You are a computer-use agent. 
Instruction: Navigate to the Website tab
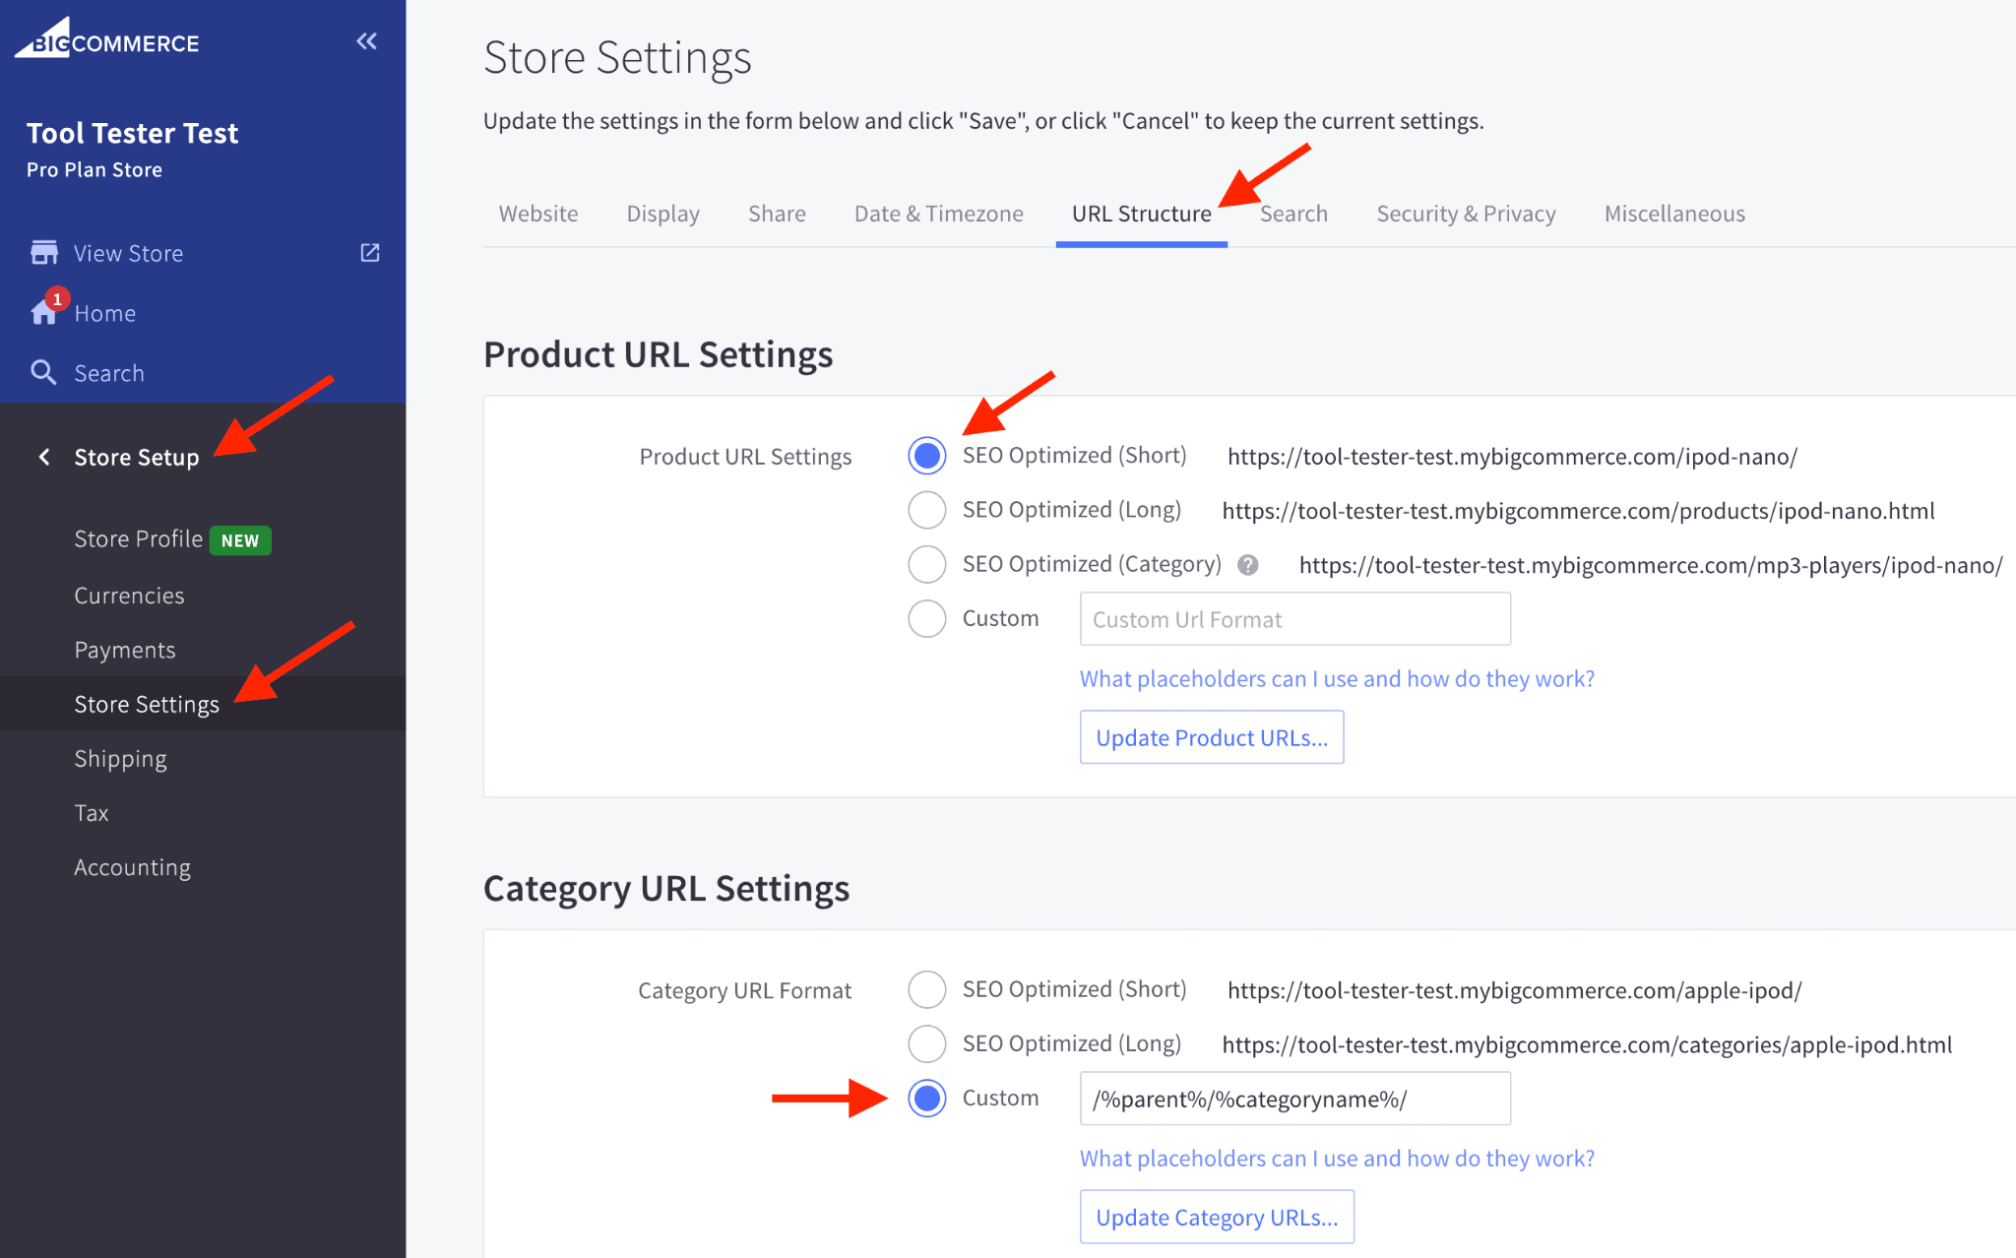tap(535, 213)
